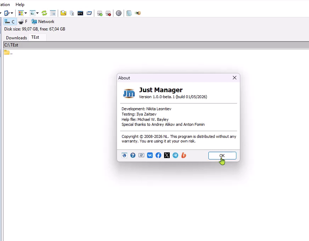Open the VK social link icon

[150, 155]
